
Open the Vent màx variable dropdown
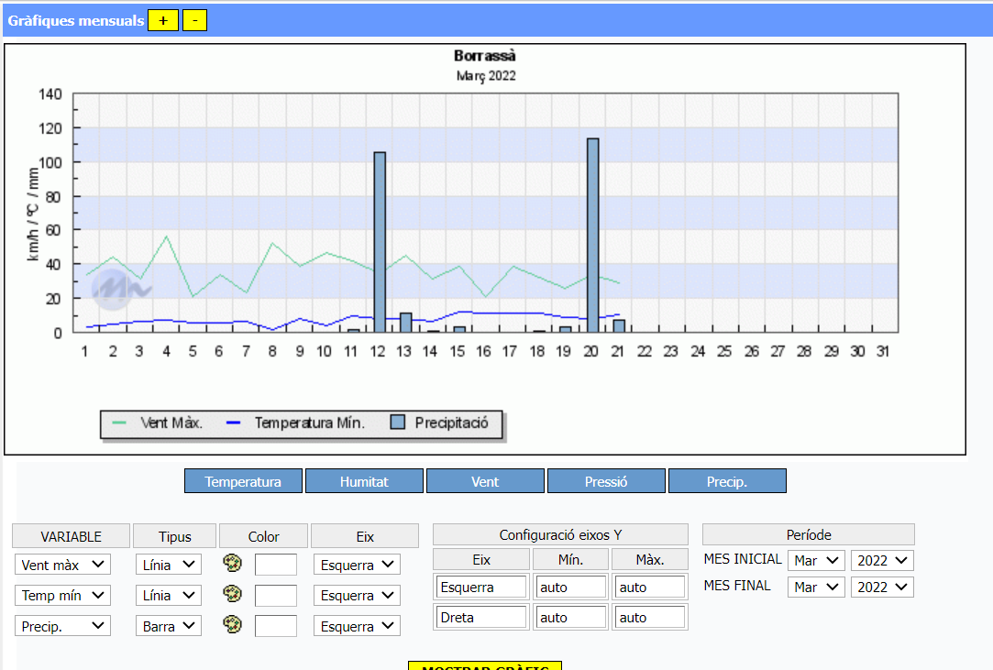[62, 565]
